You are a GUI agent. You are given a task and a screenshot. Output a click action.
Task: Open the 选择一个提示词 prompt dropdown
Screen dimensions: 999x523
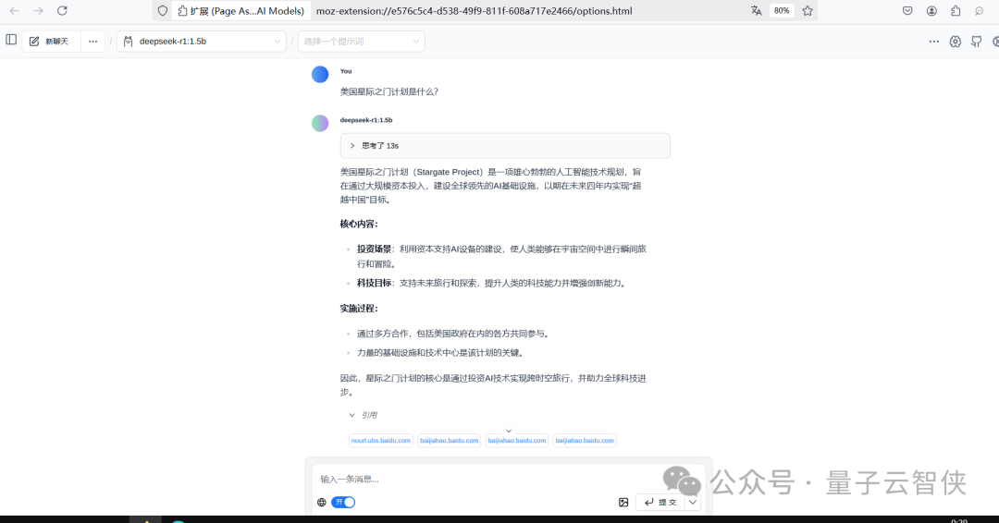click(x=362, y=42)
